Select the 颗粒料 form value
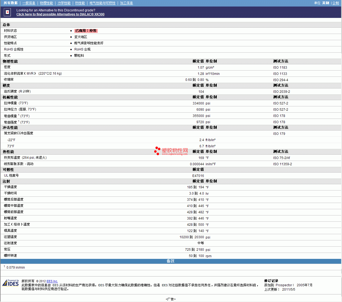The width and height of the screenshot is (342, 302). point(79,56)
